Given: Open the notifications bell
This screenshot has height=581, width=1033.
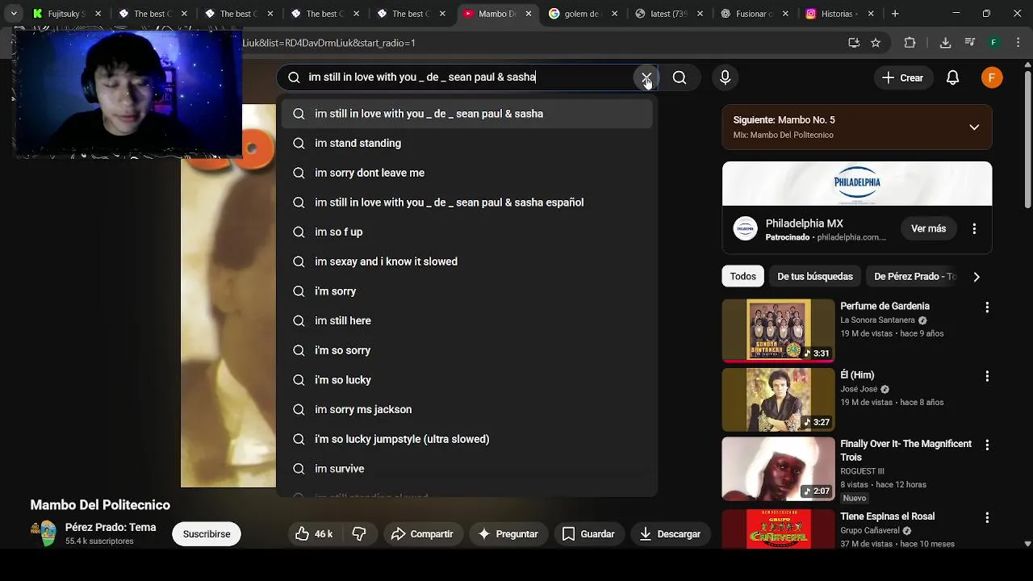Looking at the screenshot, I should coord(952,77).
